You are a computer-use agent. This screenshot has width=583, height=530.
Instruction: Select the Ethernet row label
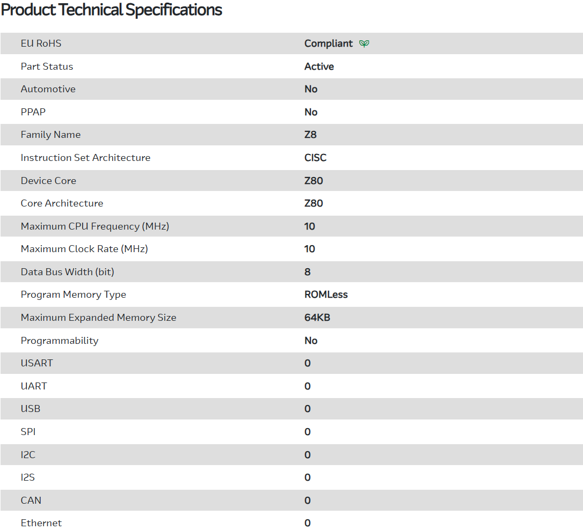point(41,523)
